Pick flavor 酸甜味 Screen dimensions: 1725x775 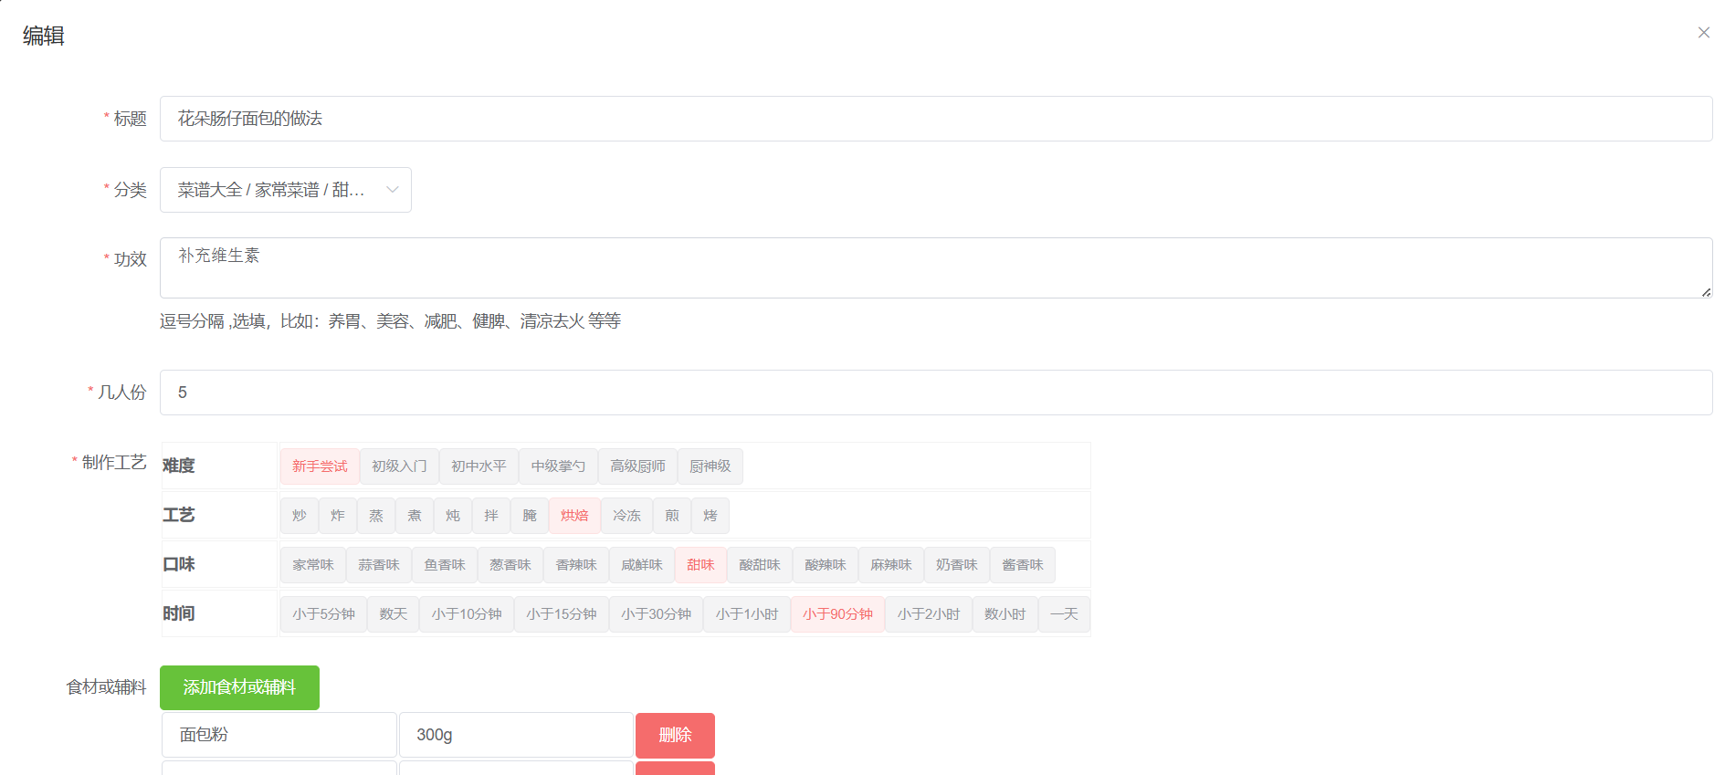click(760, 565)
